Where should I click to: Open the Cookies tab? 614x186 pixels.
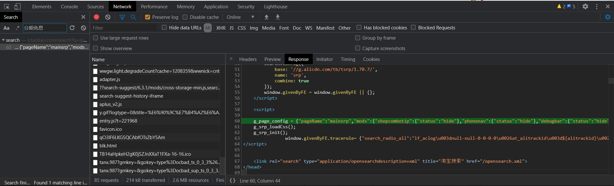[371, 59]
